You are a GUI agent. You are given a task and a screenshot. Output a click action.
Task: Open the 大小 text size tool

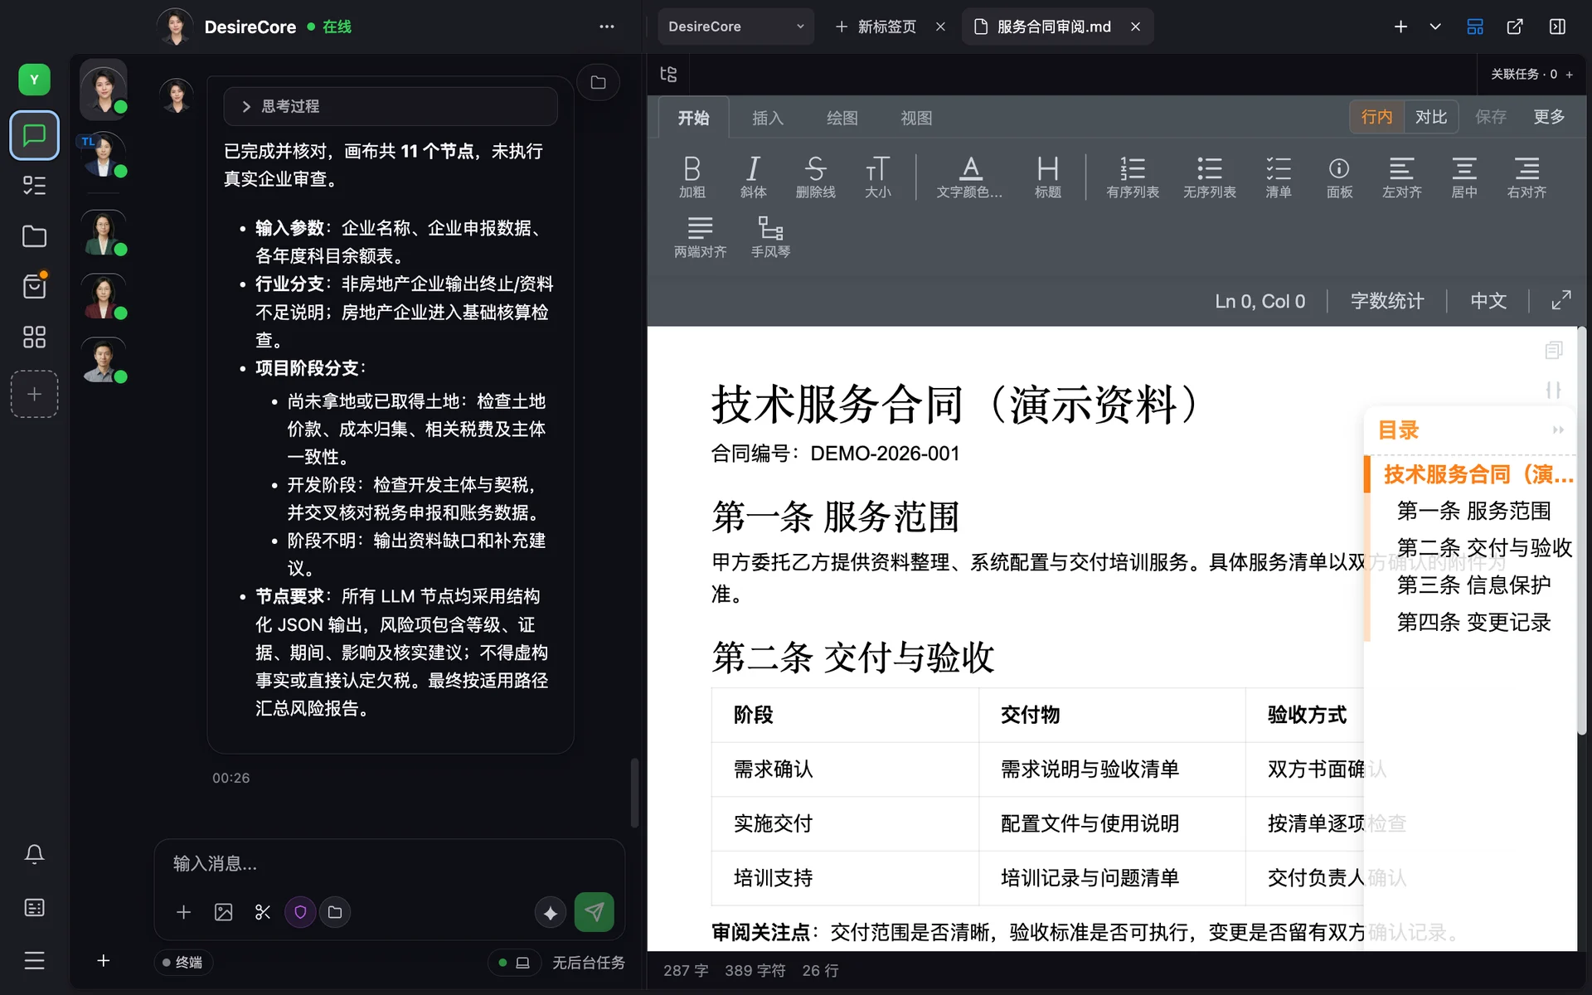point(877,177)
